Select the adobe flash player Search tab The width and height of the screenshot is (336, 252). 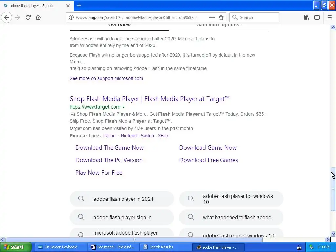(x=36, y=6)
